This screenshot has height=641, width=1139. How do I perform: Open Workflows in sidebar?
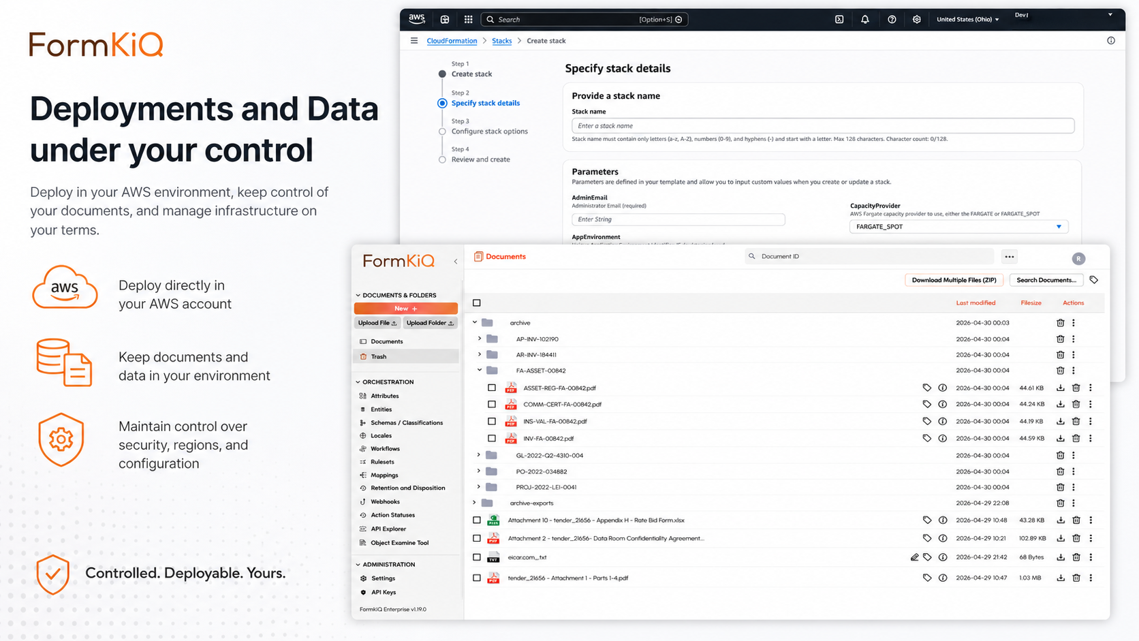click(x=385, y=449)
